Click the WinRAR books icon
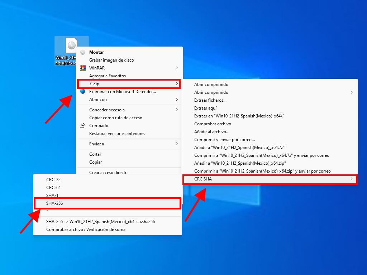 pos(83,68)
